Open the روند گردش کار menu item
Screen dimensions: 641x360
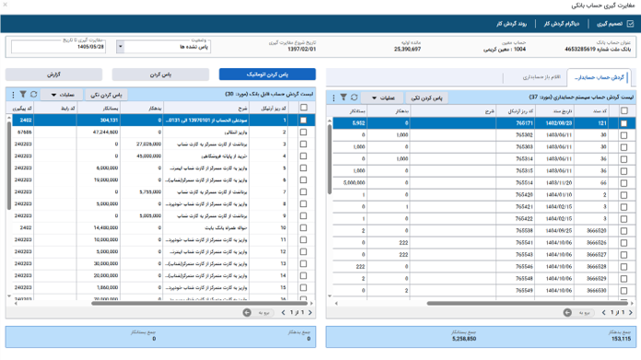tap(511, 24)
